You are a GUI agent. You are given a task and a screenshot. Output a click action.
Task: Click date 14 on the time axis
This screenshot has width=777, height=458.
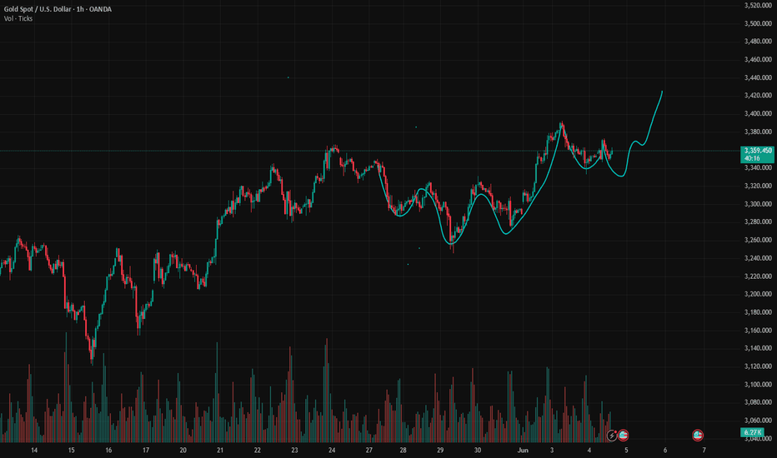click(34, 450)
